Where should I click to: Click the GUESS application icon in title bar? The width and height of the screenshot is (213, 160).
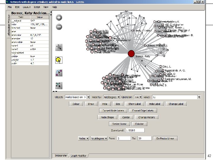8,2
